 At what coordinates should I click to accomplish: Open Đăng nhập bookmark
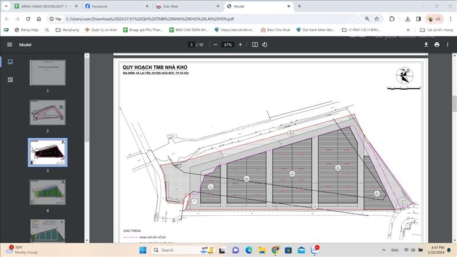(x=26, y=30)
